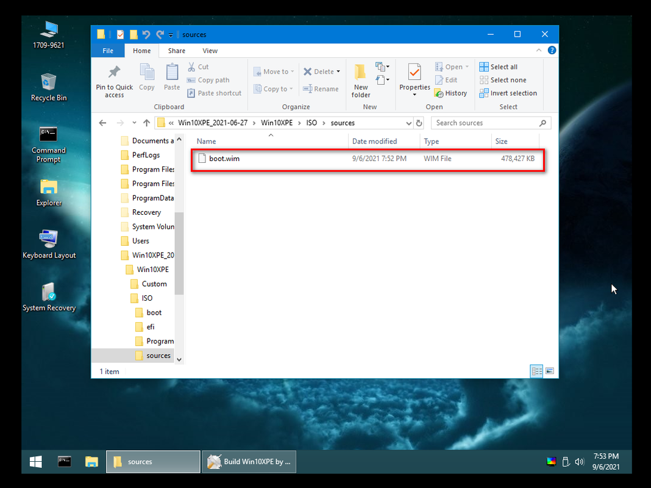651x488 pixels.
Task: Click Win10XPE_2021-06-27 in the address bar
Action: [x=213, y=123]
